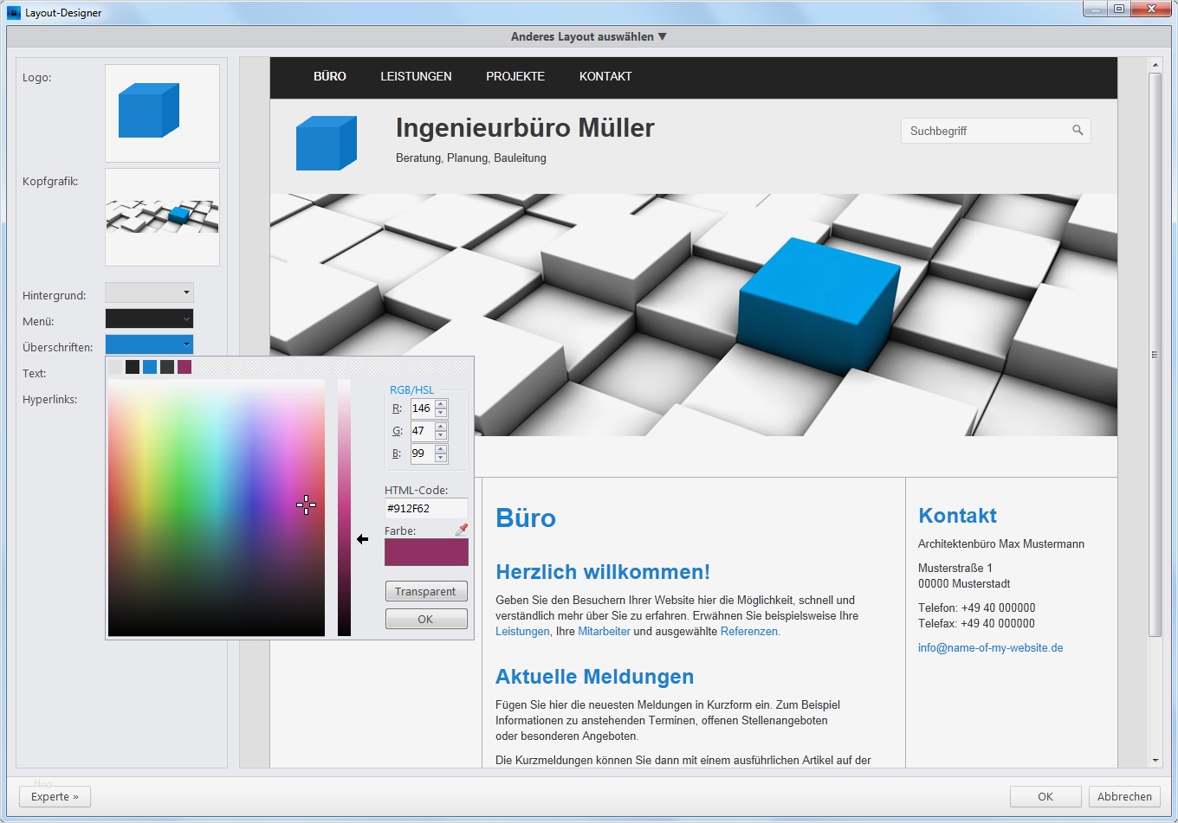
Task: Click the Transparent button
Action: pyautogui.click(x=426, y=591)
